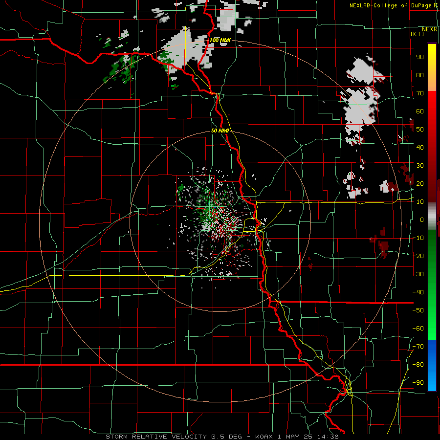This screenshot has height=440, width=440.
Task: Select the positive 60 value on the velocity scale
Action: coord(420,111)
